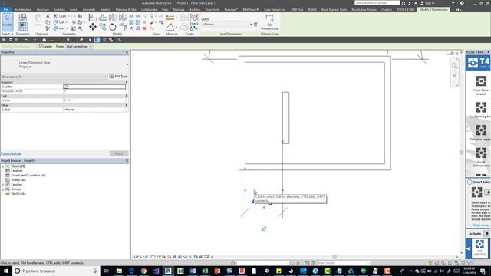Expand the Families tree node

tap(3, 185)
